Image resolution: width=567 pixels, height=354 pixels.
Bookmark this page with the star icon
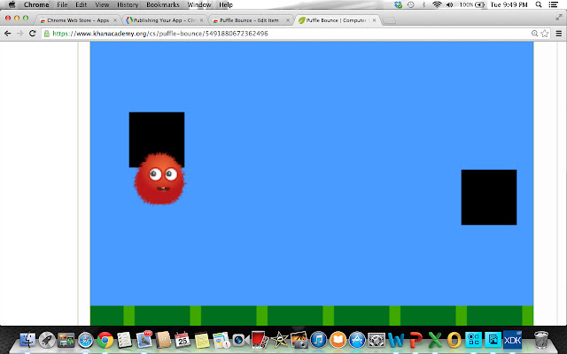545,34
